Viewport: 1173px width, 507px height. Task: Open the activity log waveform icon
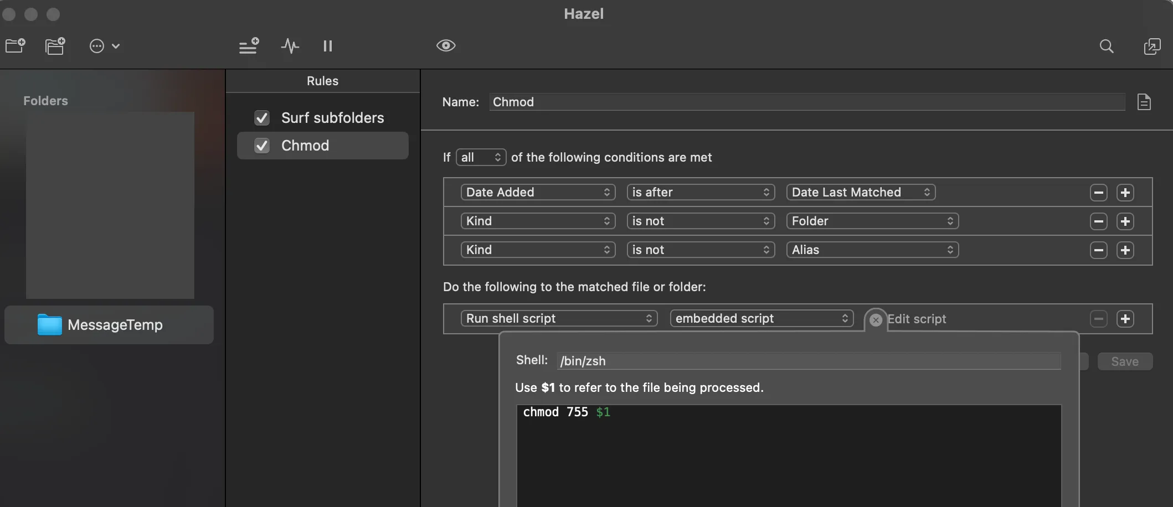tap(290, 45)
